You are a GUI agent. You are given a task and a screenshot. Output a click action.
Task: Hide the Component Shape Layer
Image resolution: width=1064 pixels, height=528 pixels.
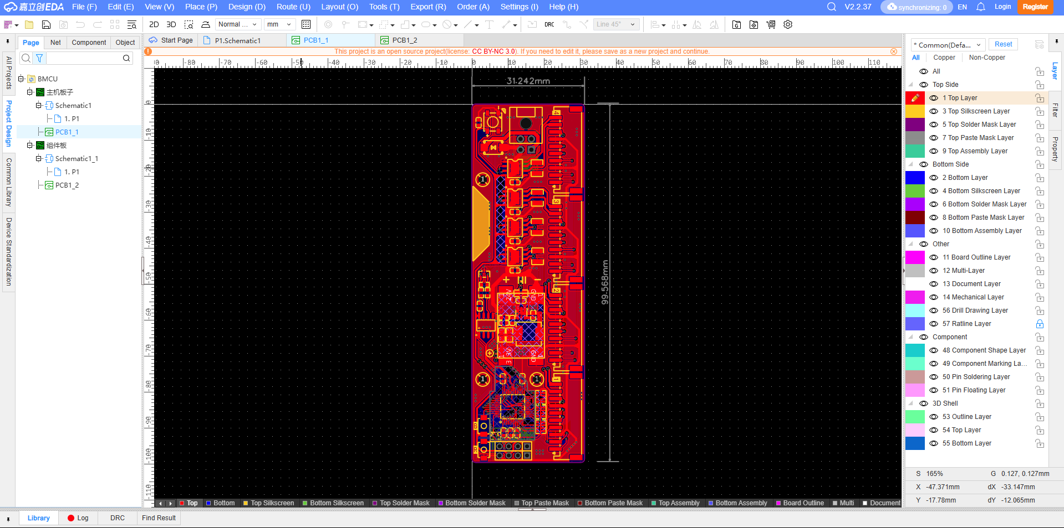click(x=934, y=350)
